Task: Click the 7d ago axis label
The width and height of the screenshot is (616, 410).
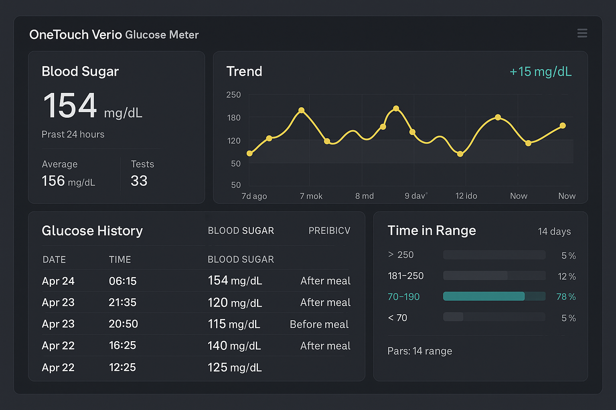Action: 253,196
